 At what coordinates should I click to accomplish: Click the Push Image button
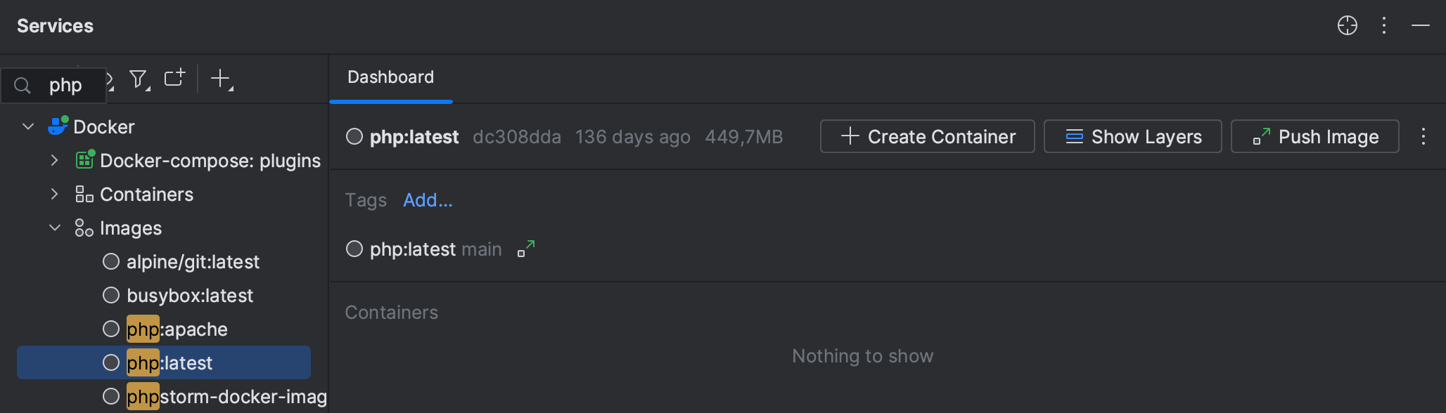1314,136
